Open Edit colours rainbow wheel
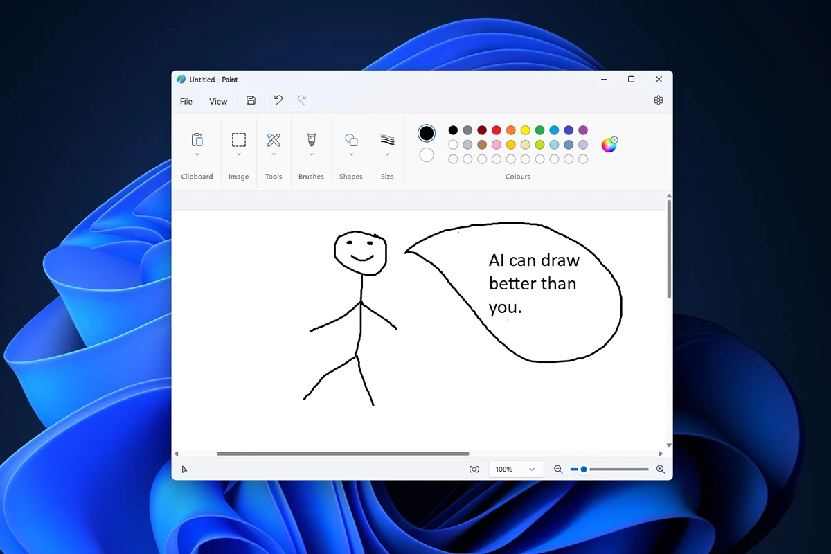This screenshot has width=831, height=554. (609, 145)
